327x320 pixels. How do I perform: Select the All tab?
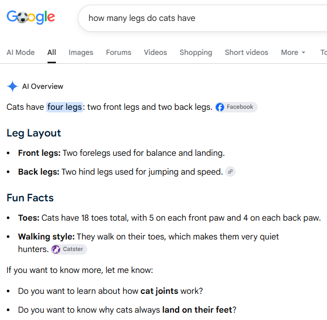52,52
